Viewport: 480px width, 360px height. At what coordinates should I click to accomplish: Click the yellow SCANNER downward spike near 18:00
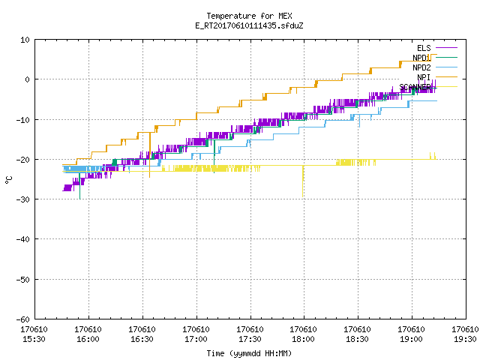pos(303,181)
